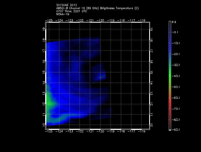Click the '201204E 2012' title line

(x=67, y=5)
